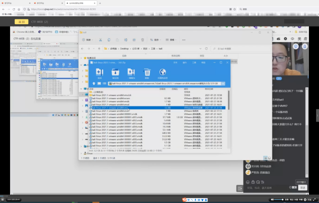Viewport: 319px width, 203px height.
Task: Go up one level with 360 Zip up arrow
Action: click(94, 83)
